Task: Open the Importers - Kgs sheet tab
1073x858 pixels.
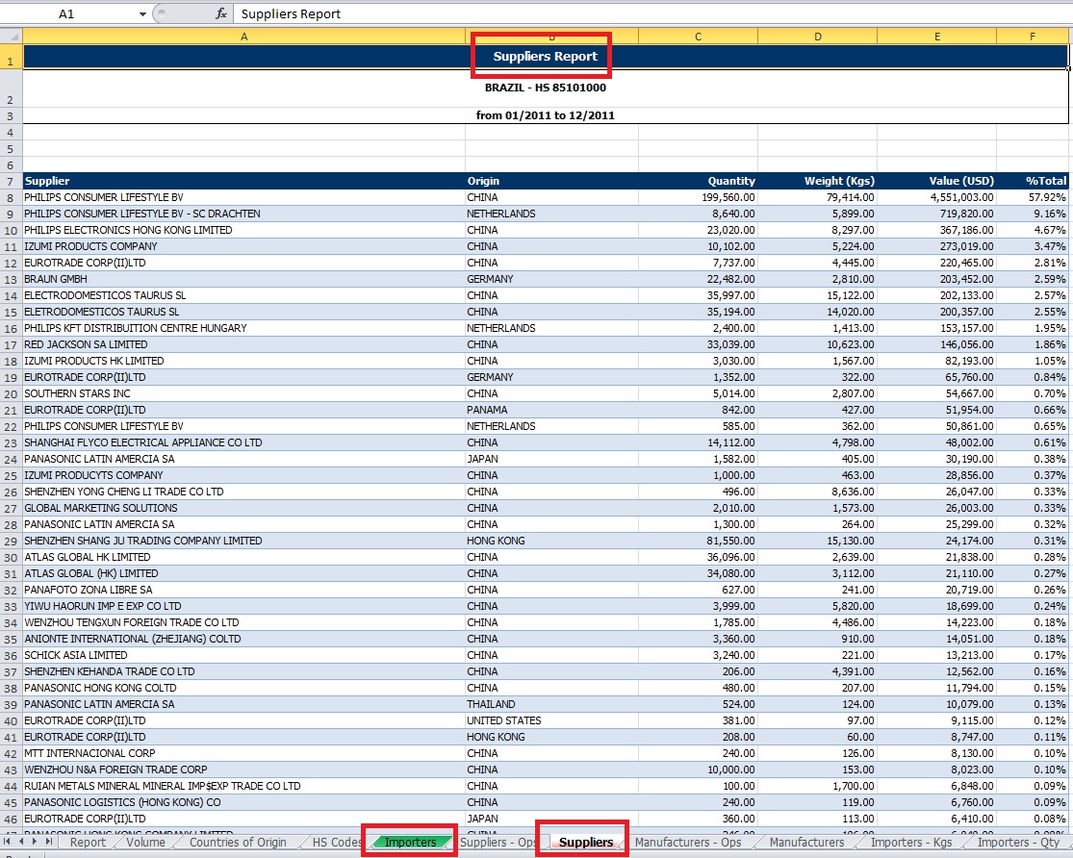Action: [909, 843]
